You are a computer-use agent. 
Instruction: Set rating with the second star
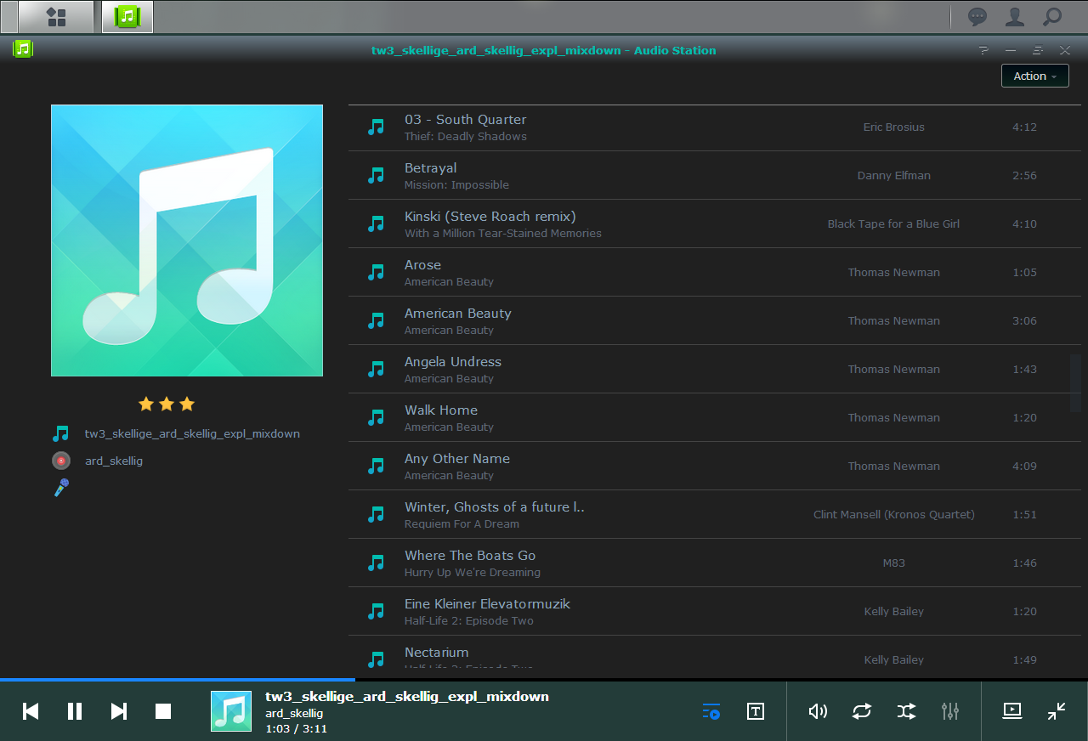tap(167, 404)
